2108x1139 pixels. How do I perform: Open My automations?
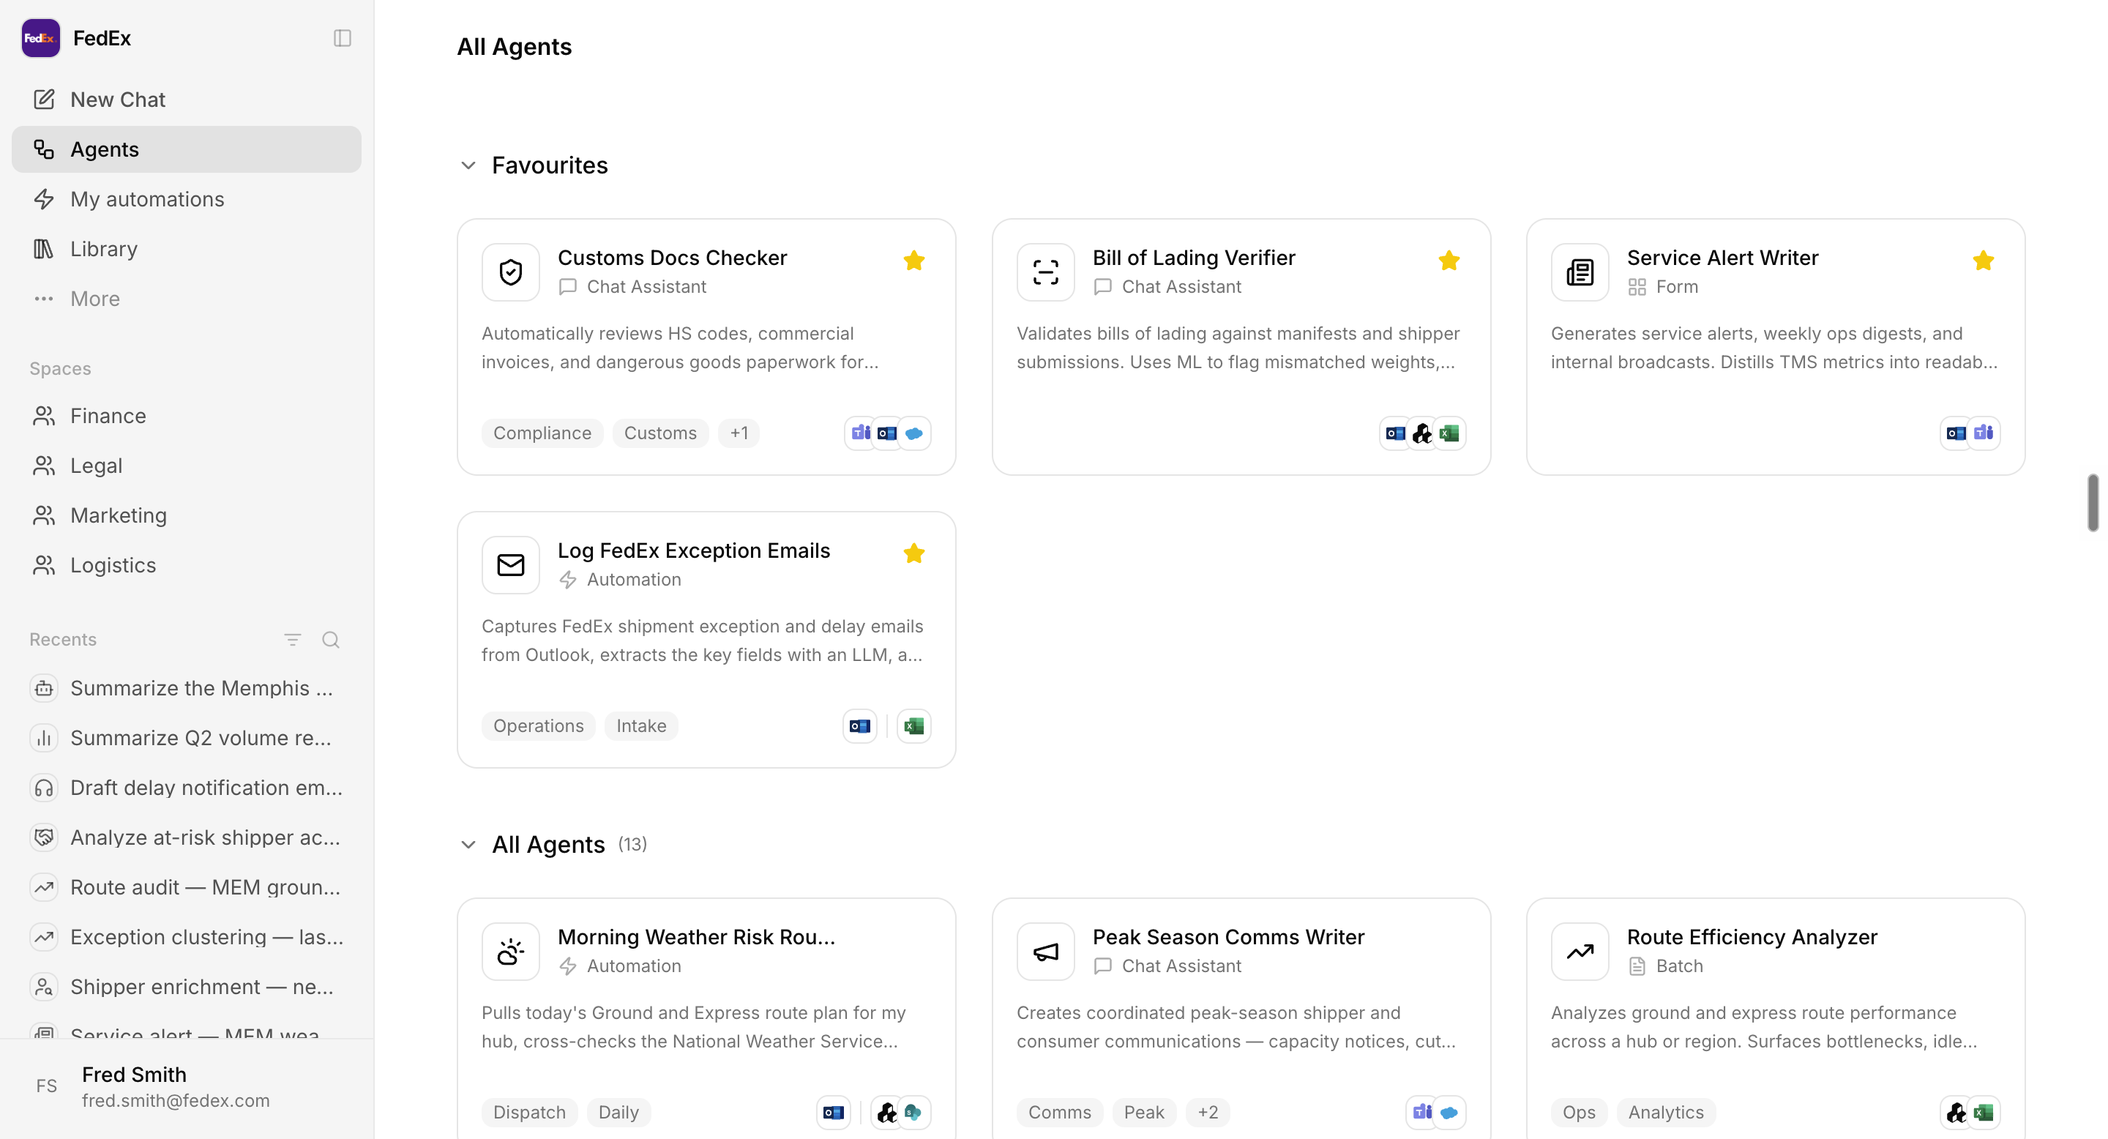[187, 199]
